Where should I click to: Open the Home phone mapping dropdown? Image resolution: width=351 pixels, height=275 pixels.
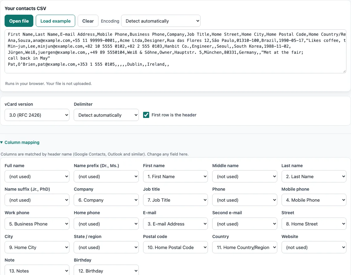click(x=106, y=224)
